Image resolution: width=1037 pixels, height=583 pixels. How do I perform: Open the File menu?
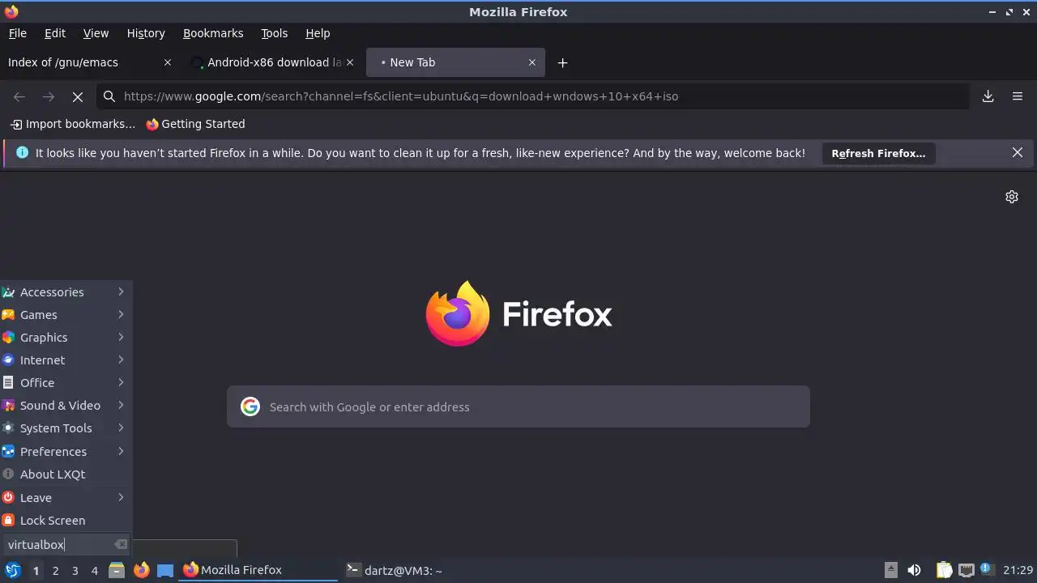(18, 33)
